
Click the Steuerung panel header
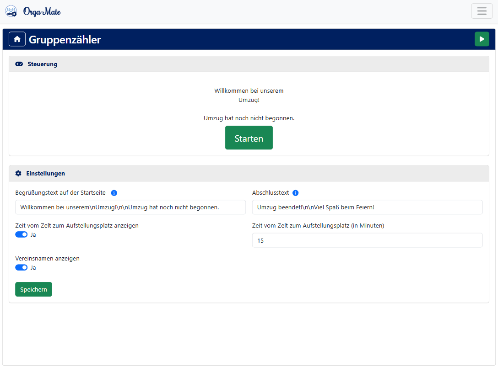click(249, 64)
